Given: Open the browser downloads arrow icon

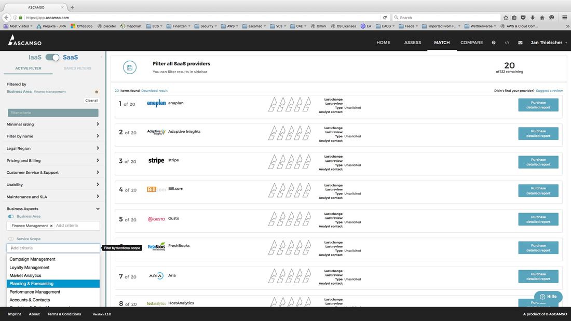Looking at the screenshot, I should 533,18.
